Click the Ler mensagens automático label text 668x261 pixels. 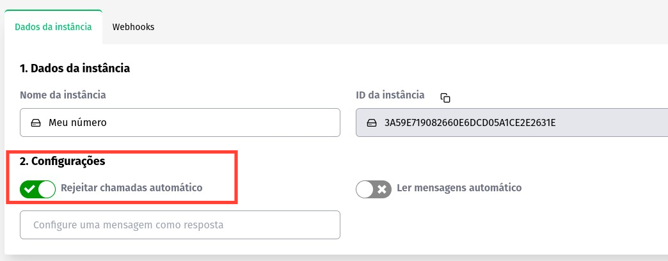tap(459, 188)
